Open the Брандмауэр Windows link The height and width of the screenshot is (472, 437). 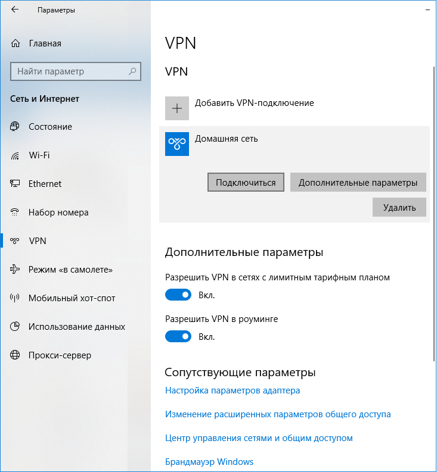click(209, 462)
